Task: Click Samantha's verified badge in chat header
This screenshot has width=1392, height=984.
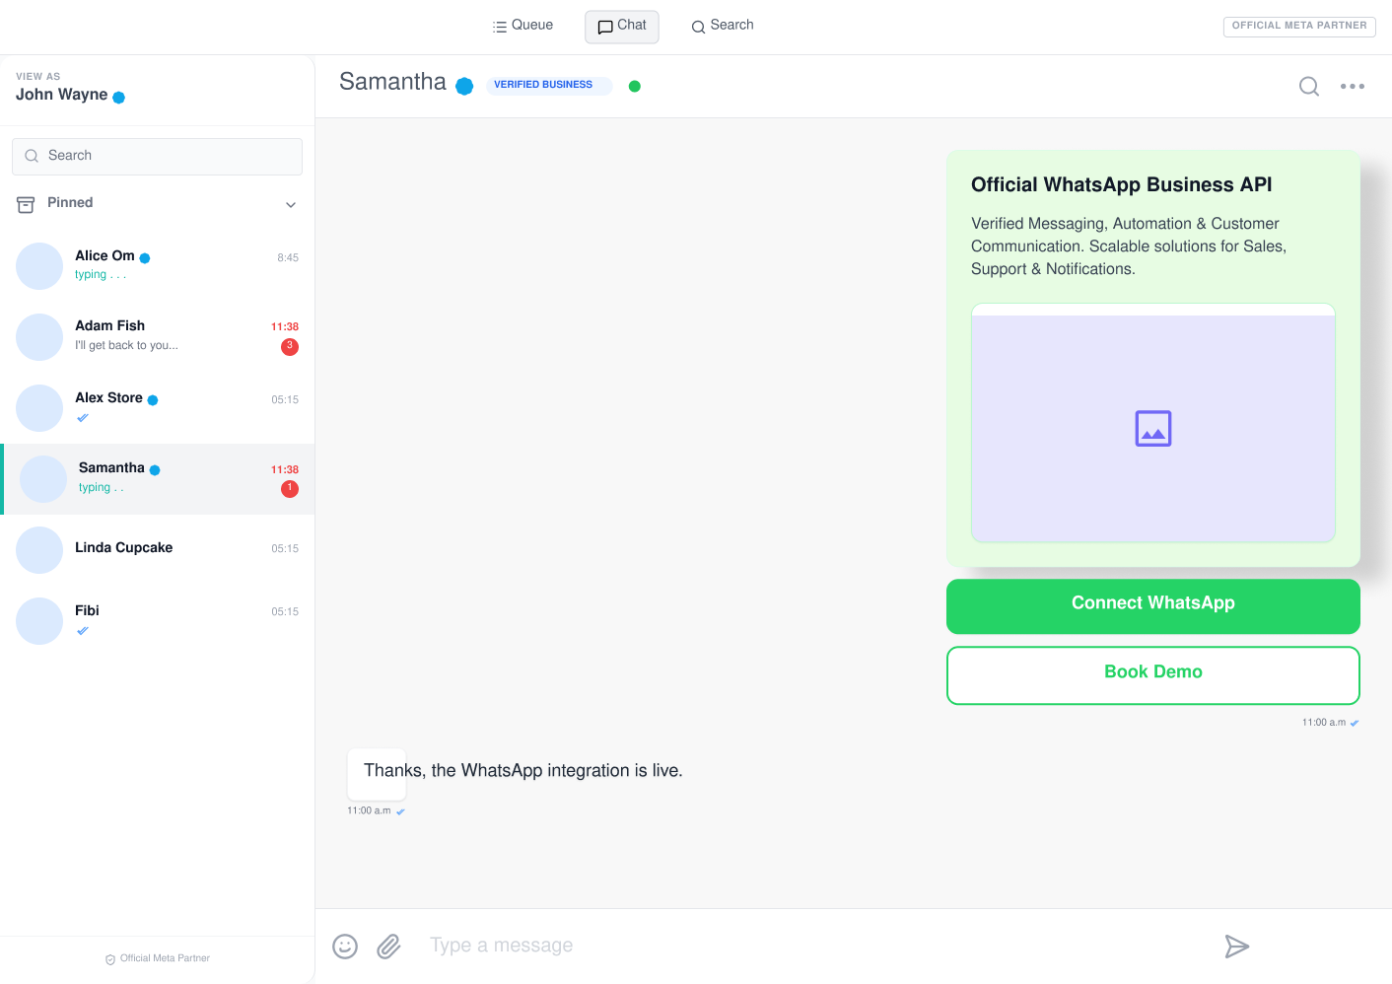Action: [464, 86]
